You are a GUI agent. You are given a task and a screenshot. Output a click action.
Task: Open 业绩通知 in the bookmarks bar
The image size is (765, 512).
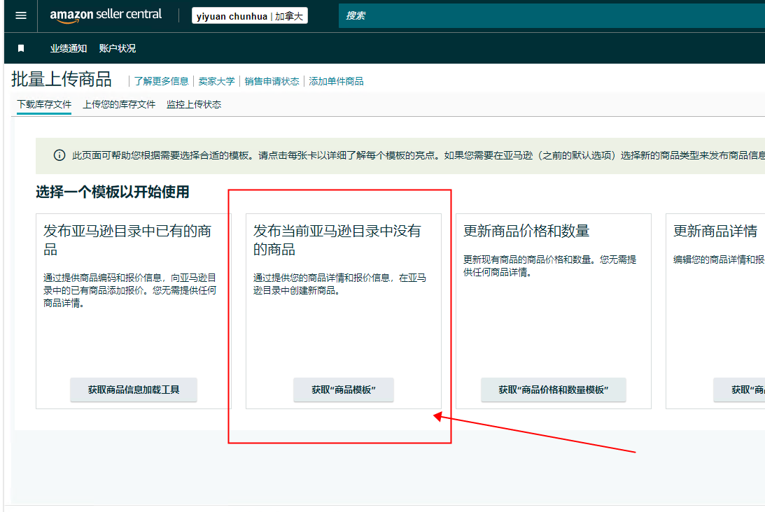click(69, 48)
